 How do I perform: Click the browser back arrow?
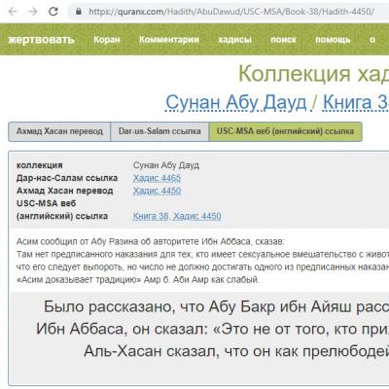pos(13,12)
